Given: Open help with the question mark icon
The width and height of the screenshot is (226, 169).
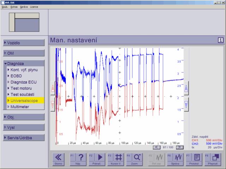Looking at the screenshot, I should pyautogui.click(x=81, y=157).
